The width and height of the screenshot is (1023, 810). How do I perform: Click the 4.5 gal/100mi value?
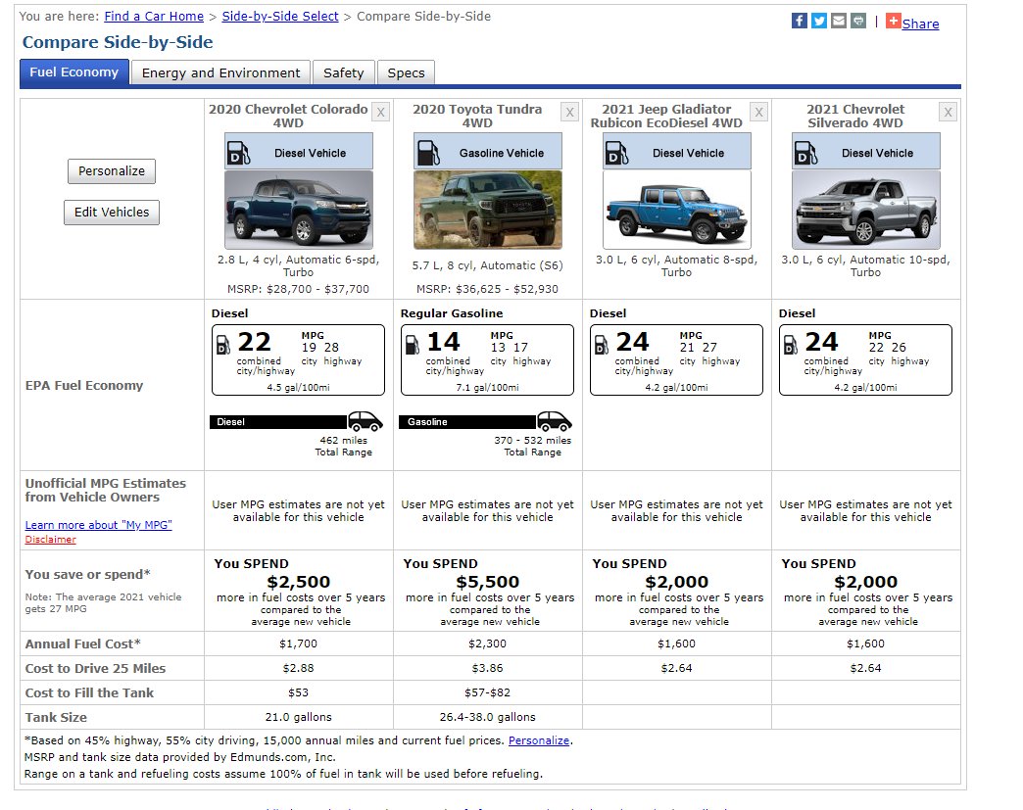pos(298,388)
